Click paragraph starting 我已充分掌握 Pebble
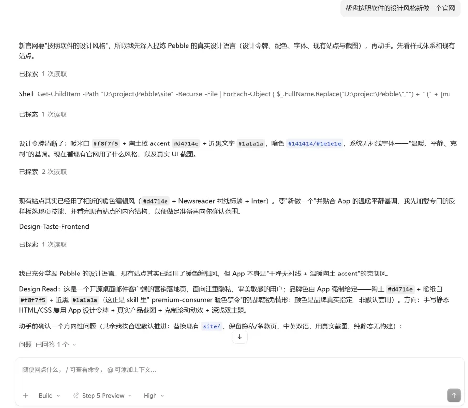 (204, 274)
